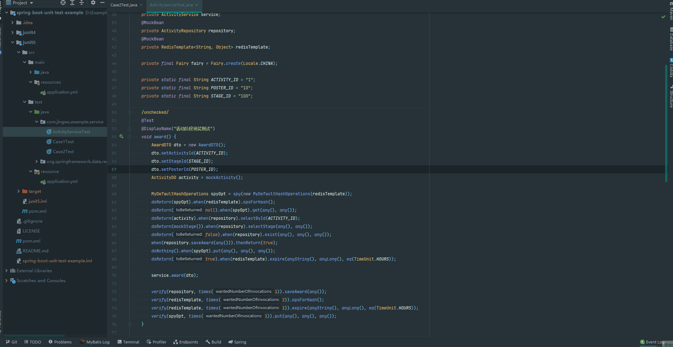This screenshot has width=673, height=347.
Task: Close the ActivityServiceTest.java tab
Action: pos(197,5)
